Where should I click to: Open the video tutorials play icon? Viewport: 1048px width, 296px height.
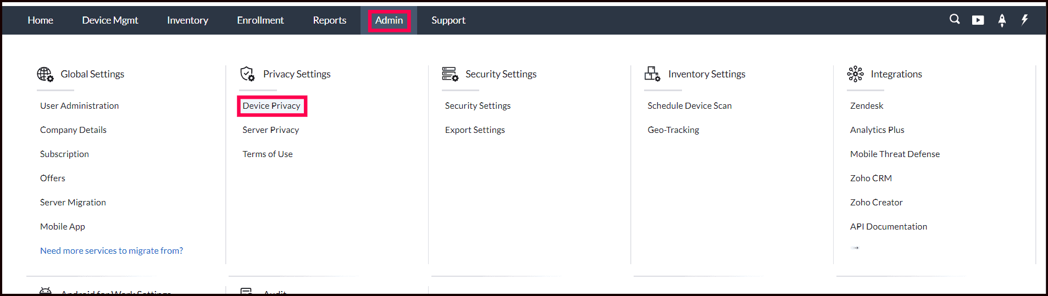[978, 20]
